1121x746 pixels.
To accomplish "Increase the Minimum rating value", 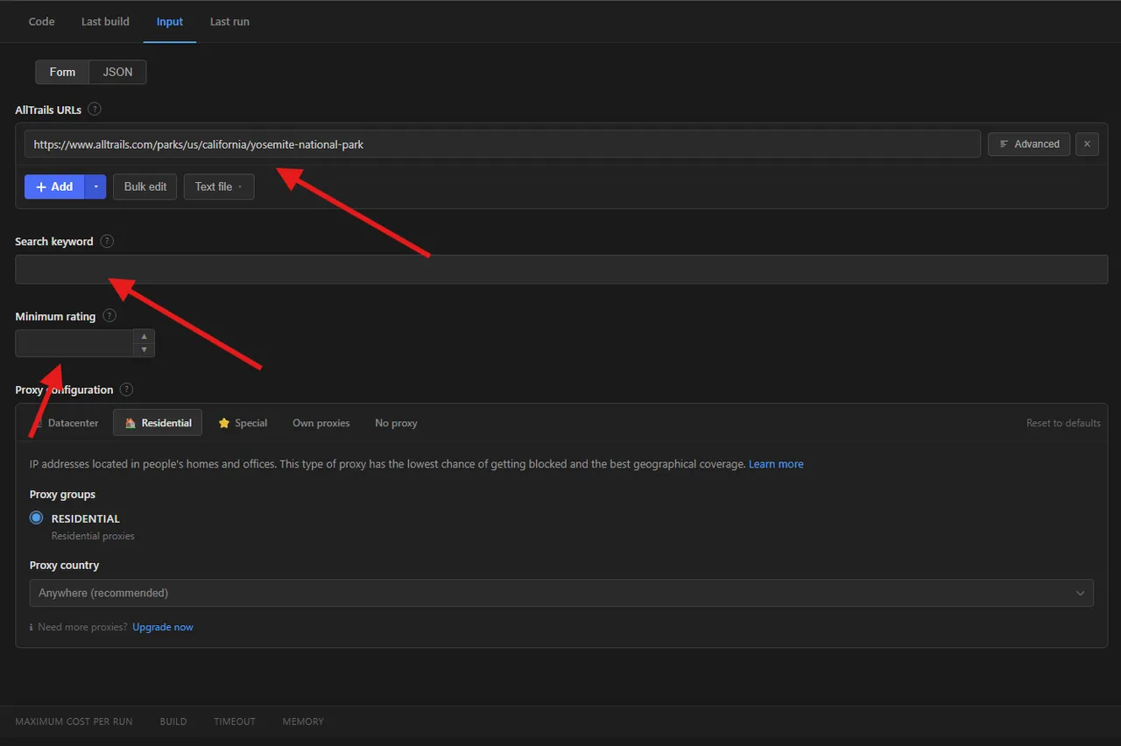I will coord(144,336).
